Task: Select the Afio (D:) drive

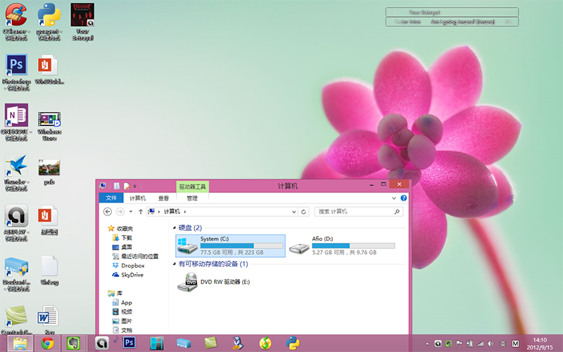Action: [342, 246]
